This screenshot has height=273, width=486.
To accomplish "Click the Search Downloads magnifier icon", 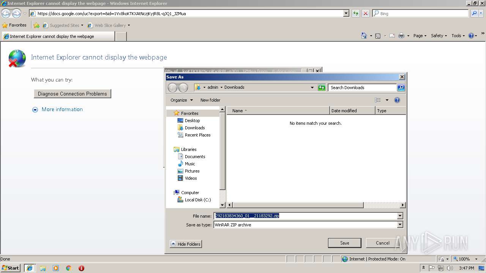I will [x=401, y=88].
